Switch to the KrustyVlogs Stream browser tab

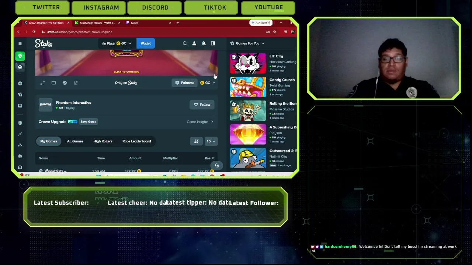pyautogui.click(x=97, y=23)
